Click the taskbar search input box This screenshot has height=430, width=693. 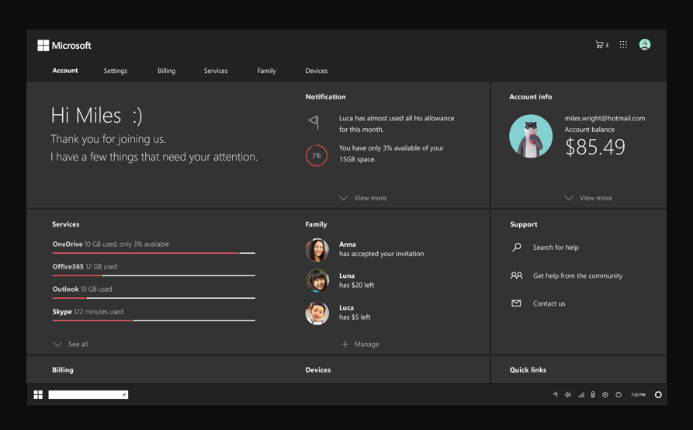[x=87, y=395]
